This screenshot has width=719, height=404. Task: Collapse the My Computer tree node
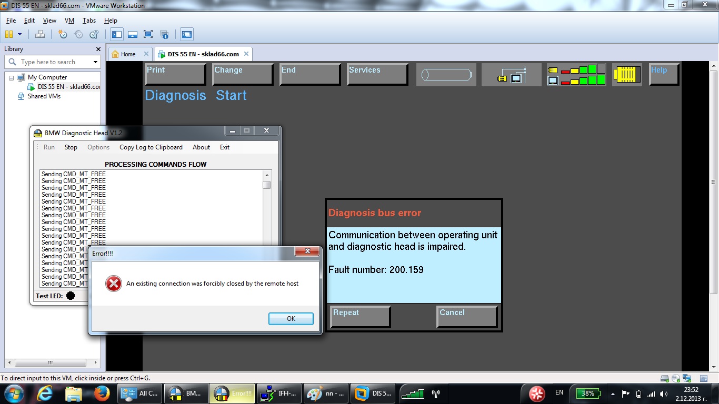point(11,77)
